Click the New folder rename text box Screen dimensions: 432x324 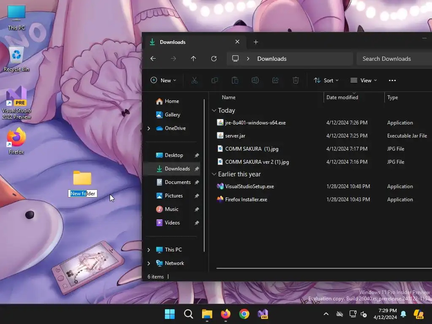[x=83, y=194]
